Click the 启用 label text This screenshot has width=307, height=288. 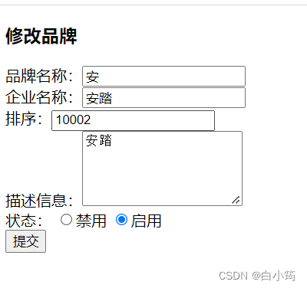click(146, 221)
